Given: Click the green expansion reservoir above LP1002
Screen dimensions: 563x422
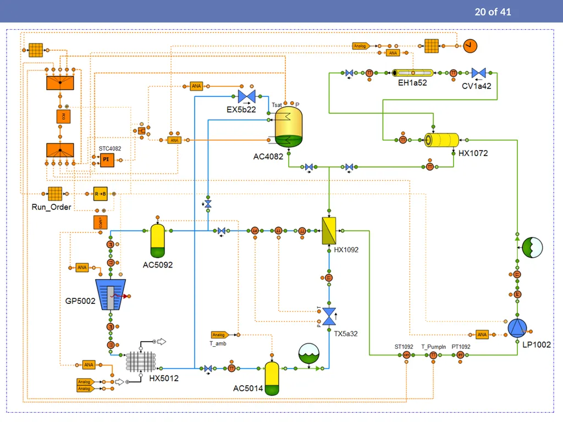Looking at the screenshot, I should pyautogui.click(x=532, y=248).
